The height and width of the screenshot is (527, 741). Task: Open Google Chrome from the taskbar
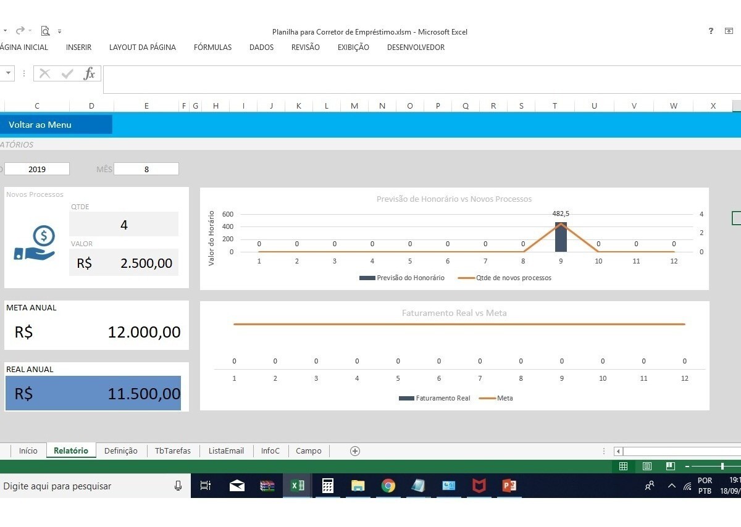pyautogui.click(x=388, y=486)
